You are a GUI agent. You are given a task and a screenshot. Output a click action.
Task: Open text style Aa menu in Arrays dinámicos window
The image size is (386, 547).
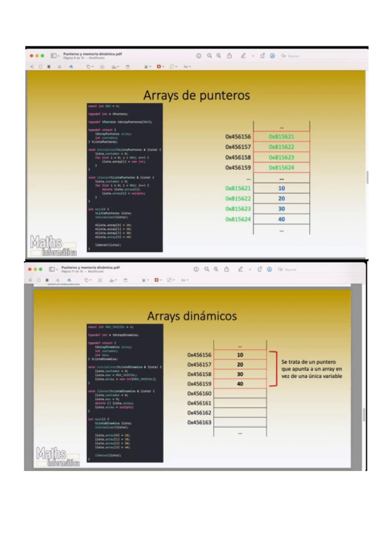click(184, 280)
